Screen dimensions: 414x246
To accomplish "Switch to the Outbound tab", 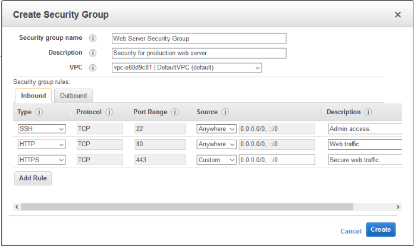I will (73, 96).
